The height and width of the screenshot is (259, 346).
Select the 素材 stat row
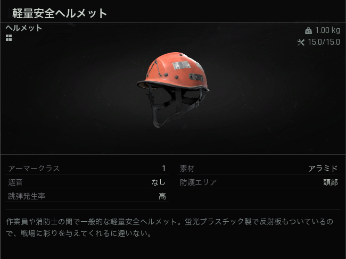[x=259, y=169]
